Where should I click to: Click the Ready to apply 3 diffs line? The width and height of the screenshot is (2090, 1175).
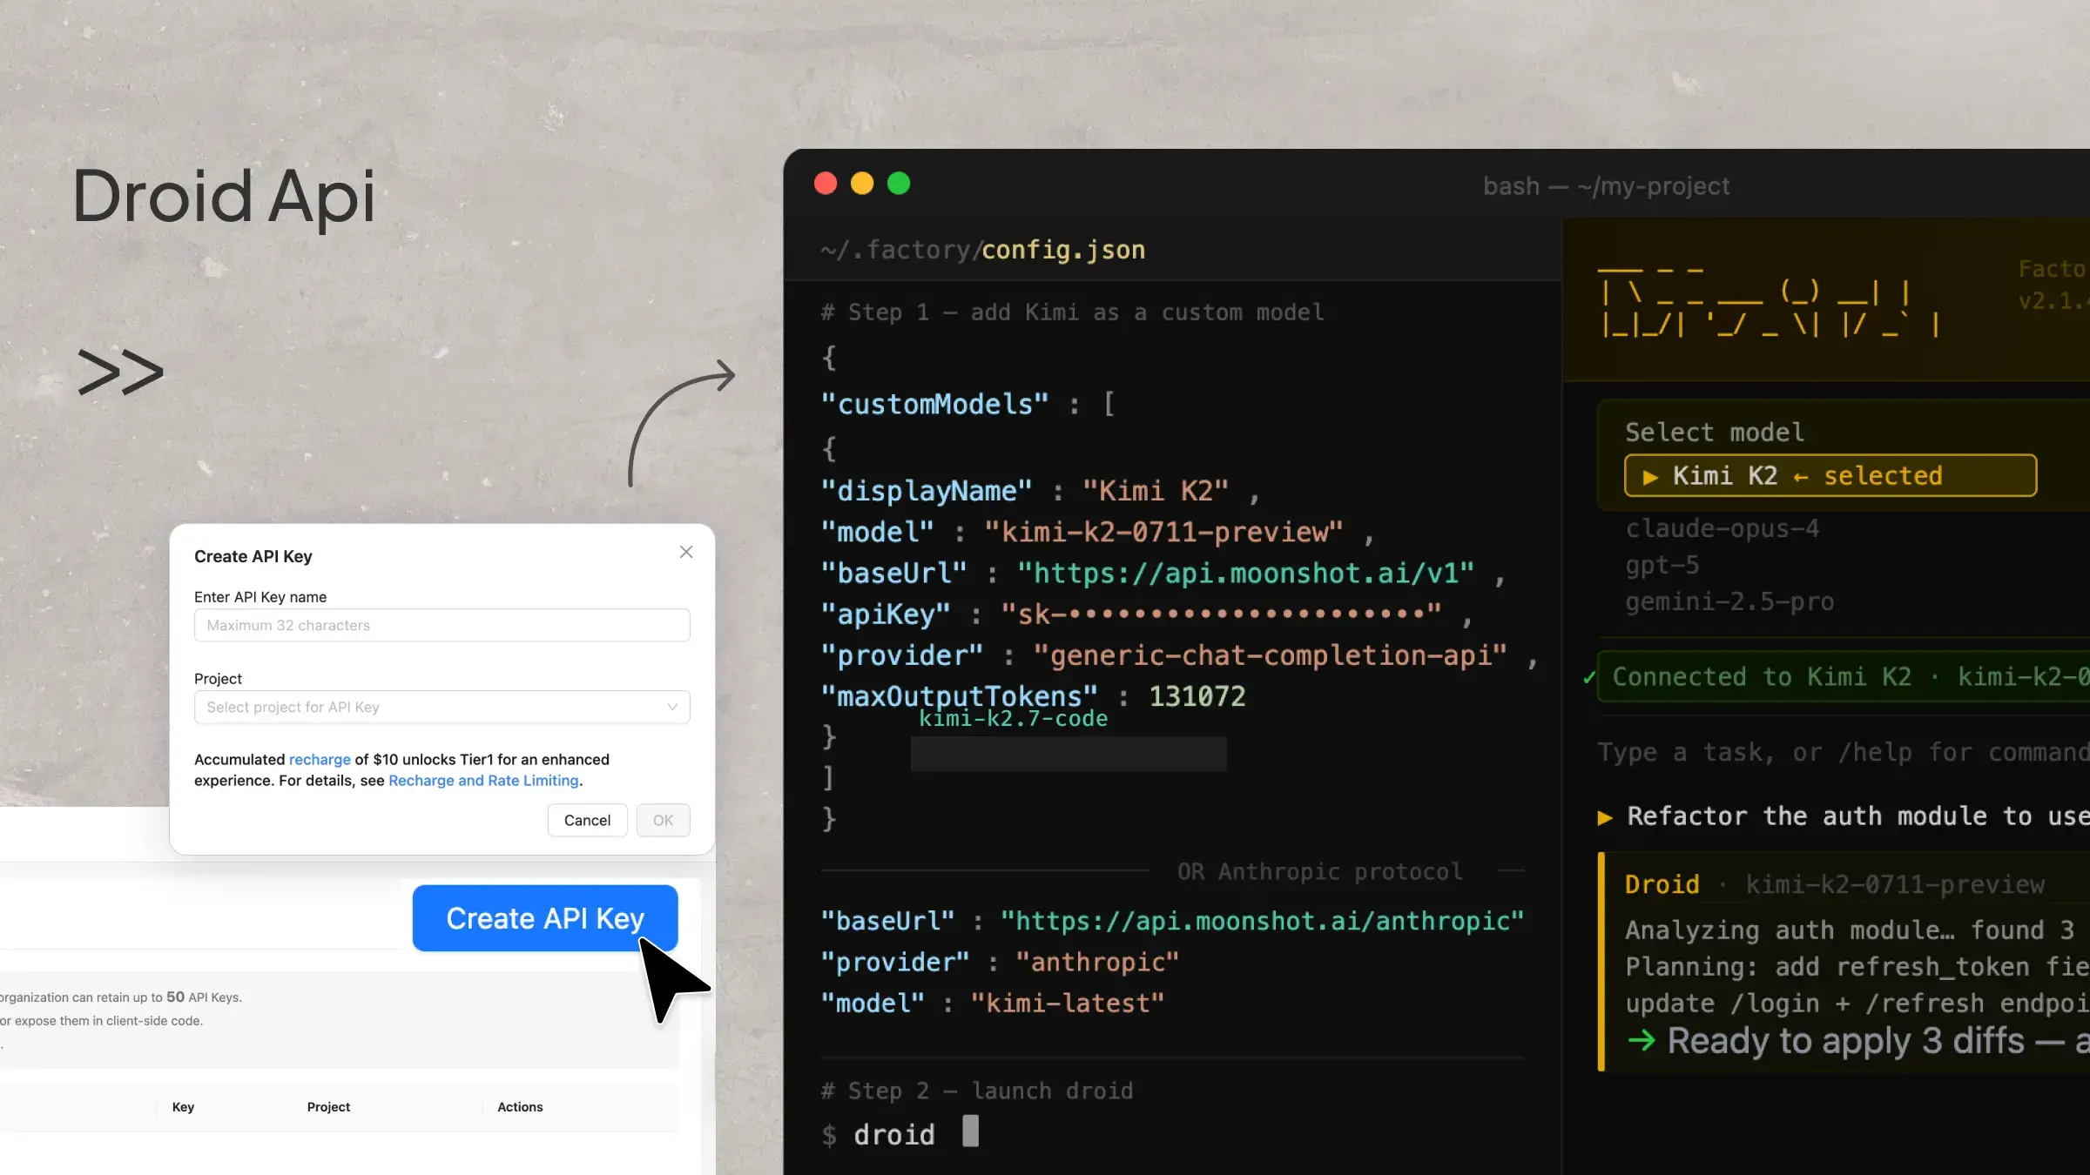click(1859, 1040)
